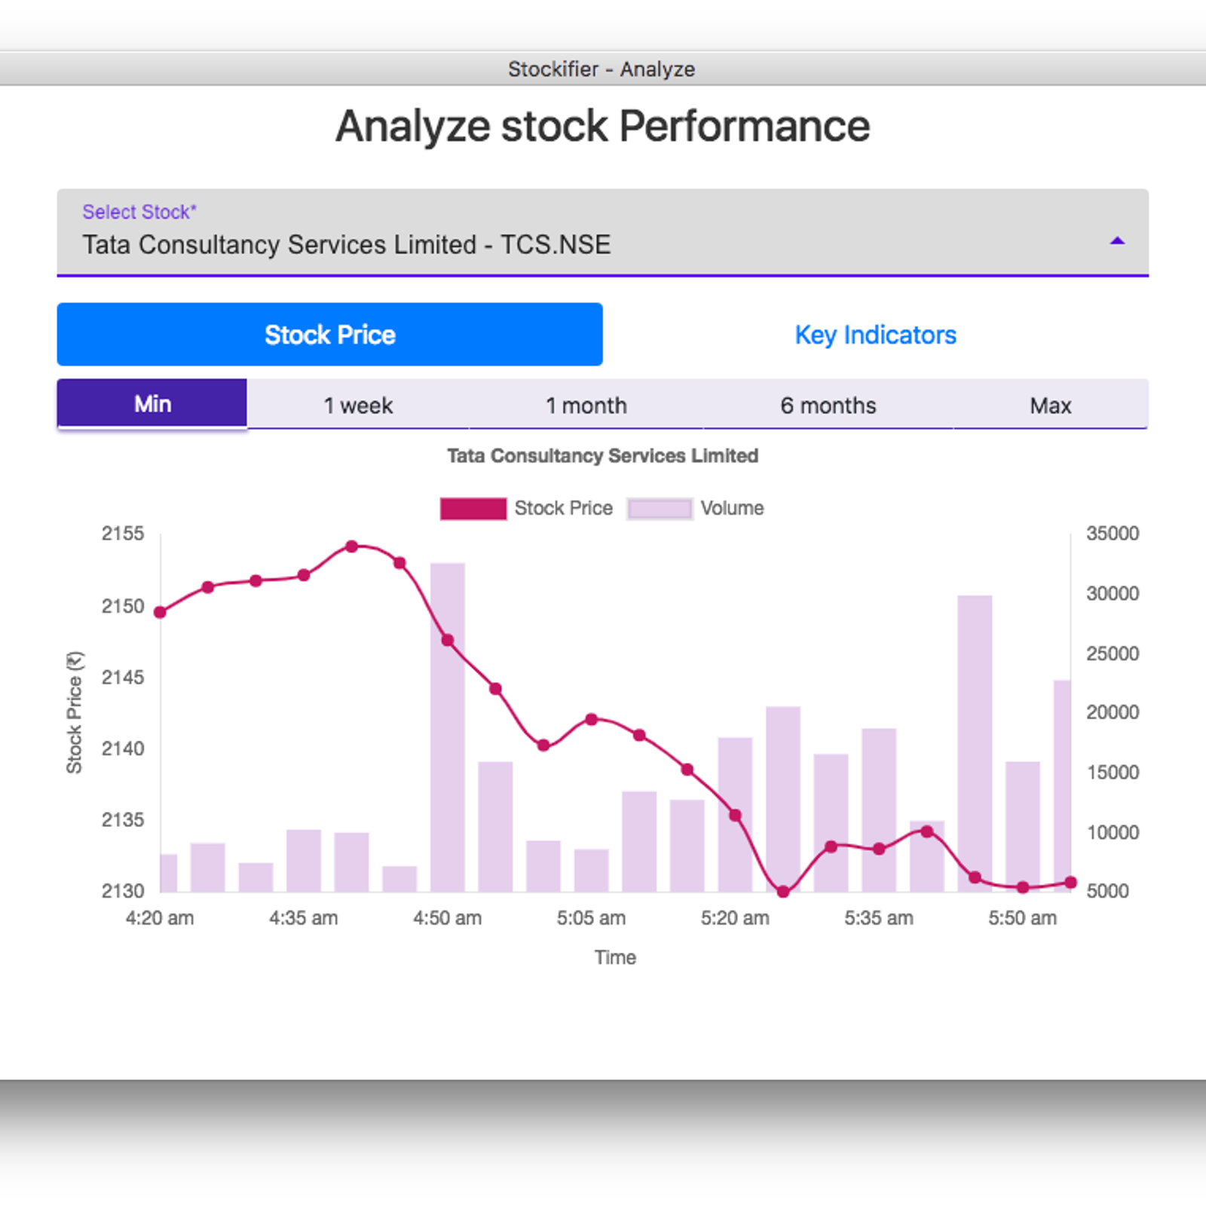This screenshot has height=1206, width=1206.
Task: Hide the Volume series label
Action: 732,509
